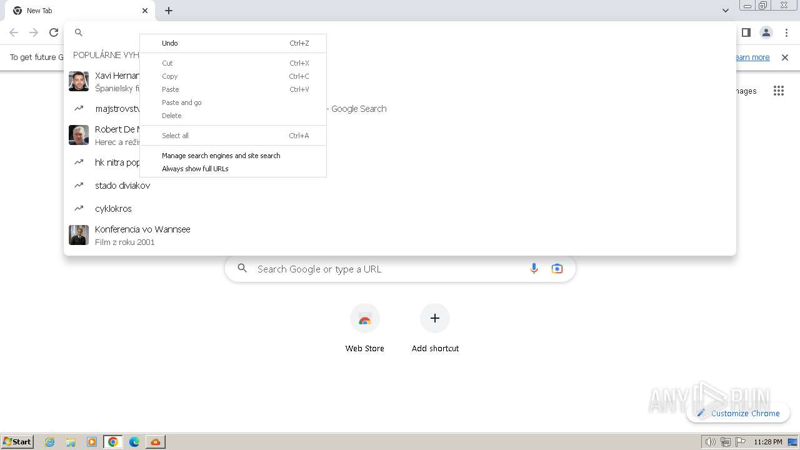
Task: Open media player from taskbar
Action: point(92,442)
